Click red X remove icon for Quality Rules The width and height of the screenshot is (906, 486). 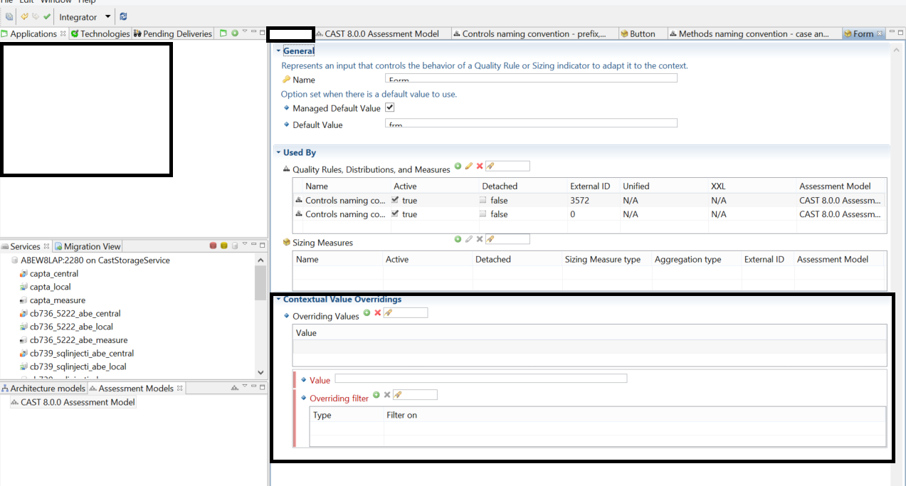click(x=479, y=166)
